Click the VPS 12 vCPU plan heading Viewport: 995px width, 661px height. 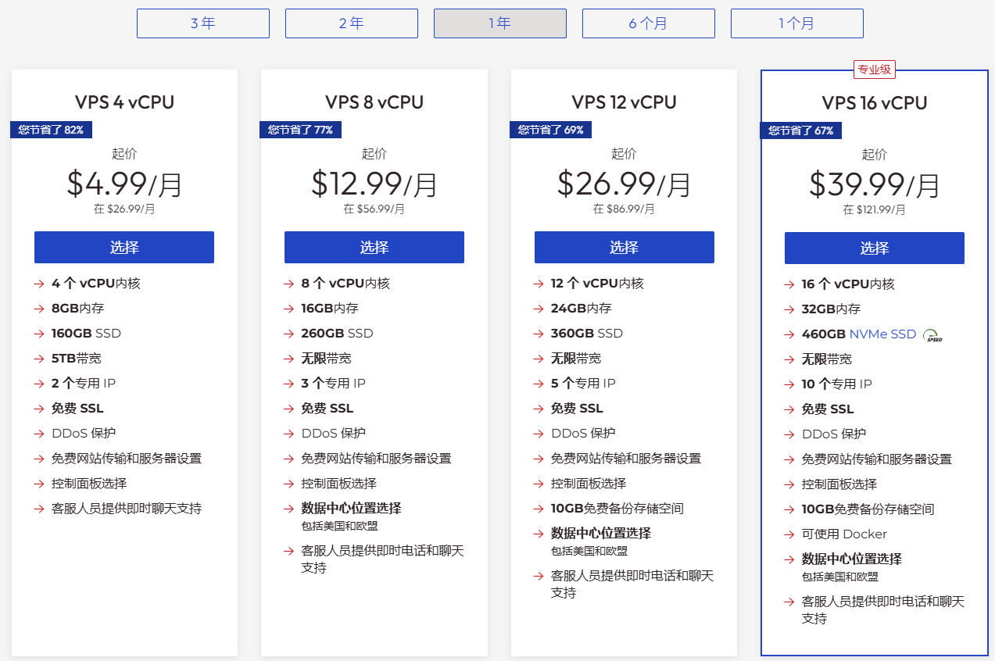623,102
